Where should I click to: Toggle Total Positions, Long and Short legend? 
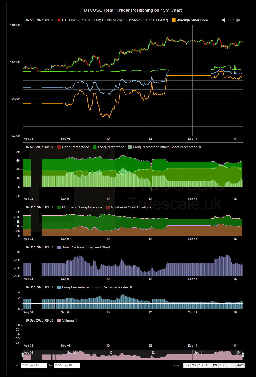(59, 247)
